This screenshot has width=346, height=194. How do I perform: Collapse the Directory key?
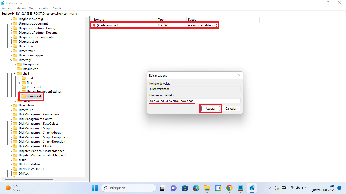click(x=11, y=60)
